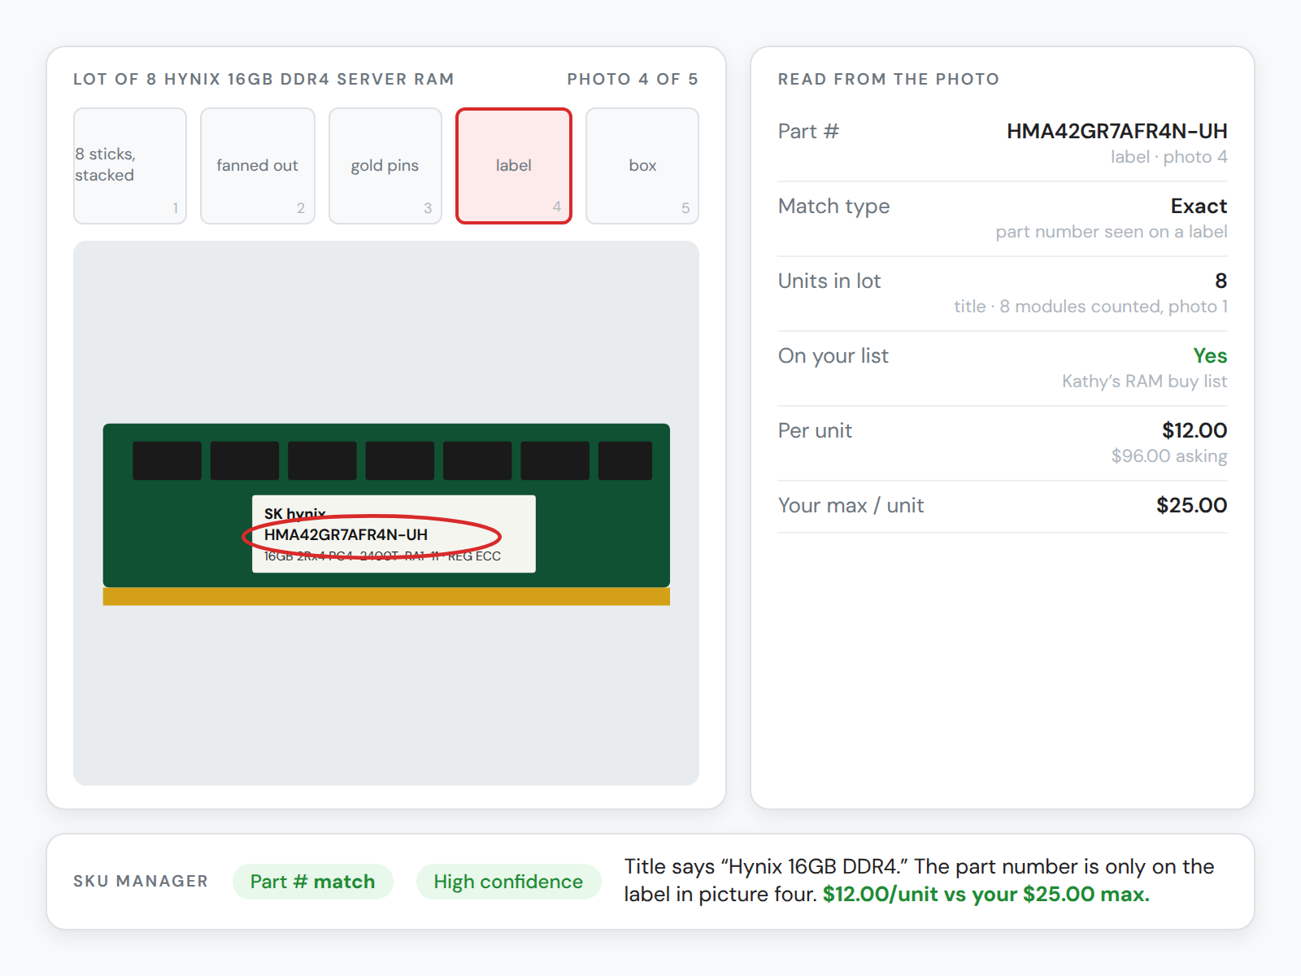The image size is (1301, 976).
Task: Click the part number on the RAM label photo
Action: click(346, 534)
